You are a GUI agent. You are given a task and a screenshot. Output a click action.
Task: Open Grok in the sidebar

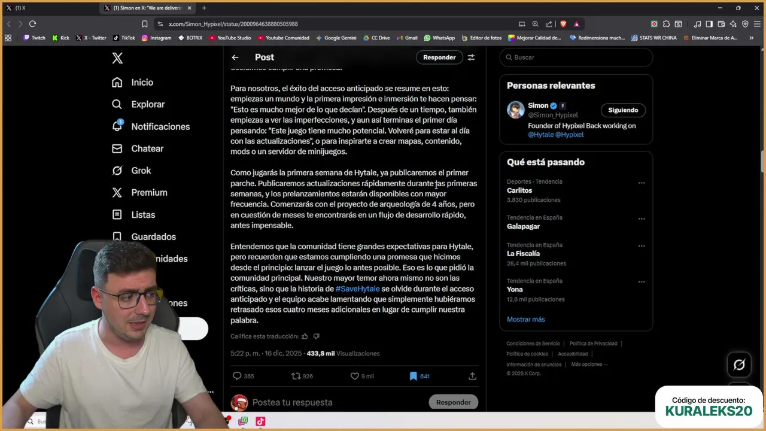coord(132,171)
